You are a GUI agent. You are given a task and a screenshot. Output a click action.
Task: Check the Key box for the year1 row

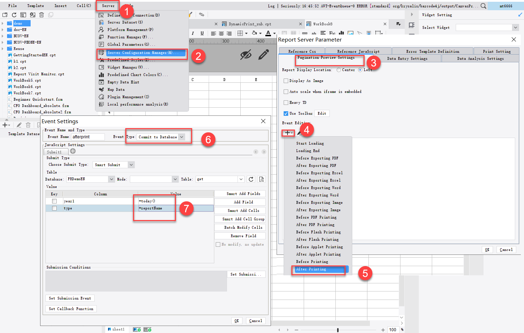tap(54, 201)
